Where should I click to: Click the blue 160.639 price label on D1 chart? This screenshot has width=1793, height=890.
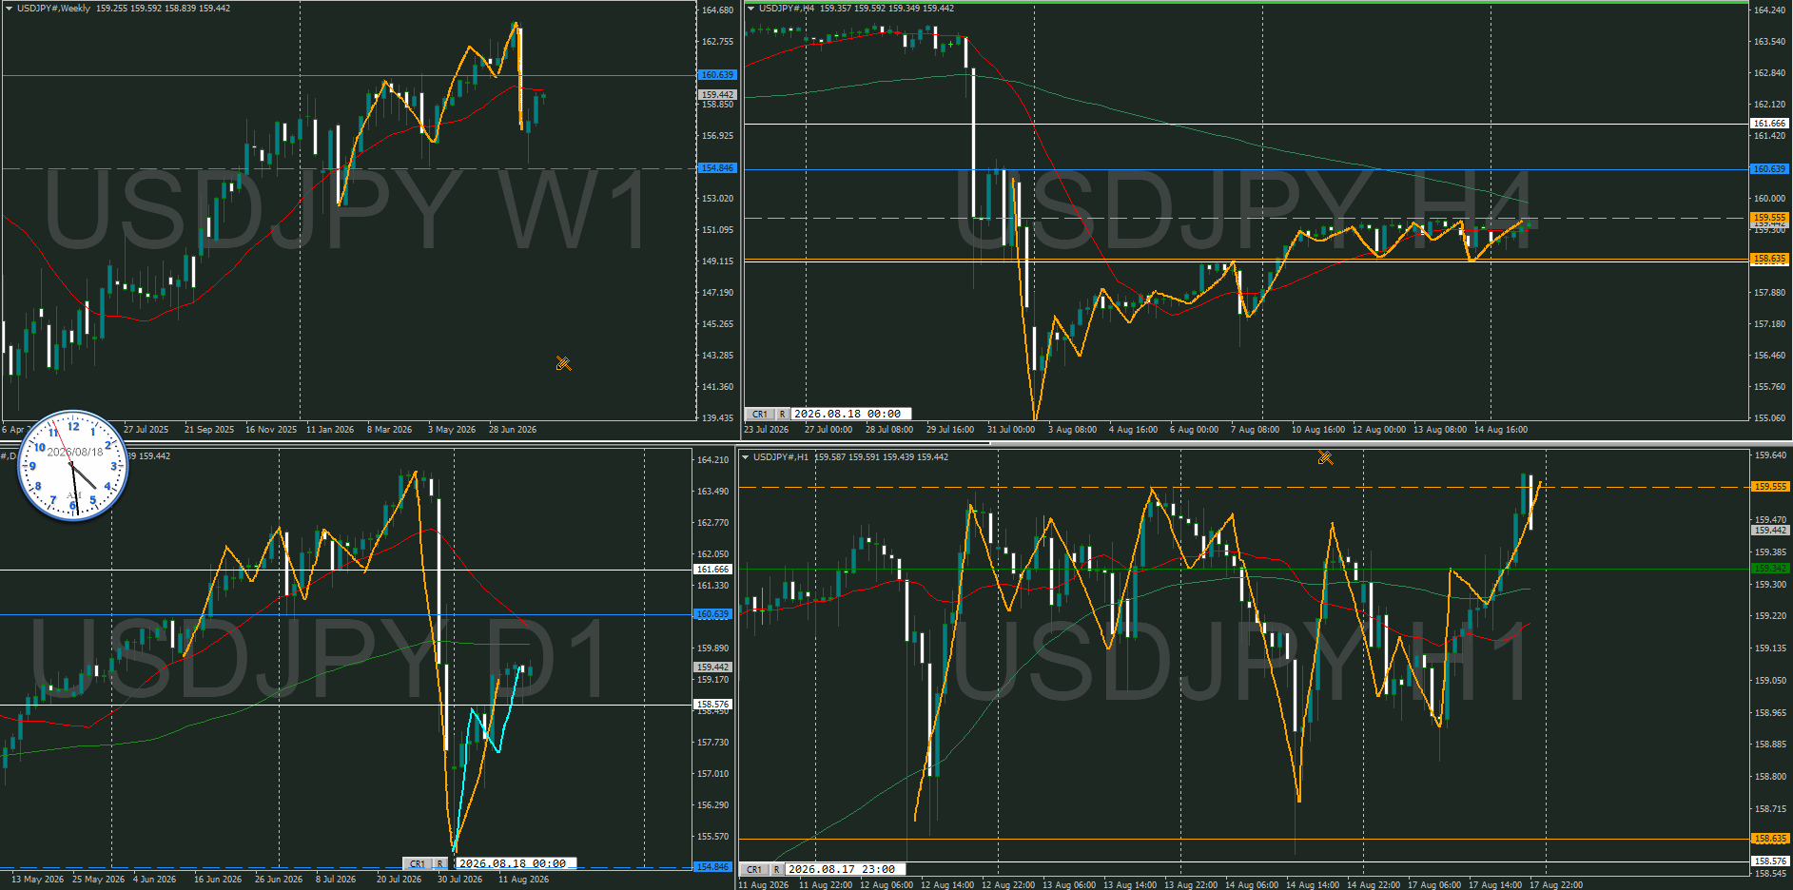coord(712,614)
